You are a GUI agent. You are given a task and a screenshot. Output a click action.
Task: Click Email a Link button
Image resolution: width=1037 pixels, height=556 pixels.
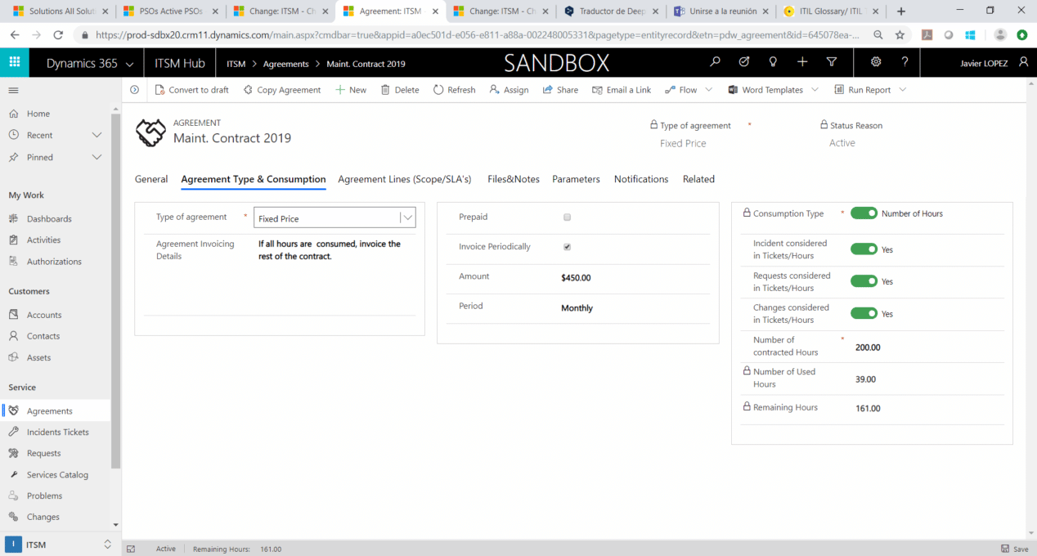pyautogui.click(x=622, y=90)
